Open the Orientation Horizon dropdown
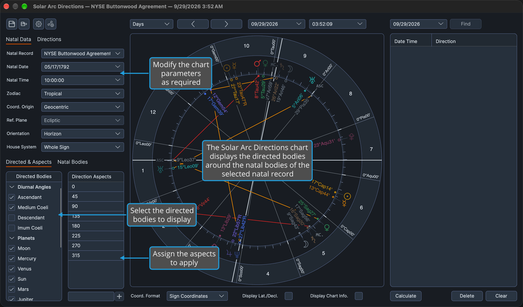Viewport: 523px width, 307px height. pos(83,134)
